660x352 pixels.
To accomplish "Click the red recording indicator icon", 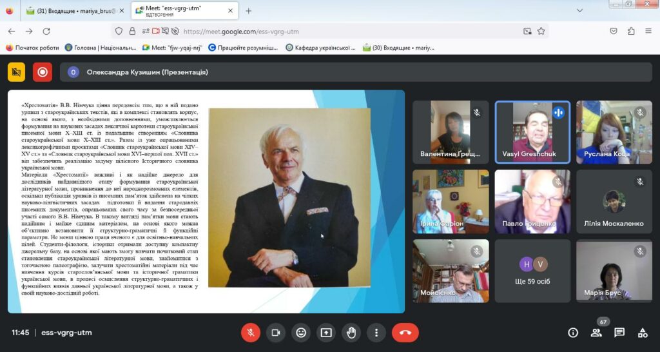I will (x=43, y=72).
